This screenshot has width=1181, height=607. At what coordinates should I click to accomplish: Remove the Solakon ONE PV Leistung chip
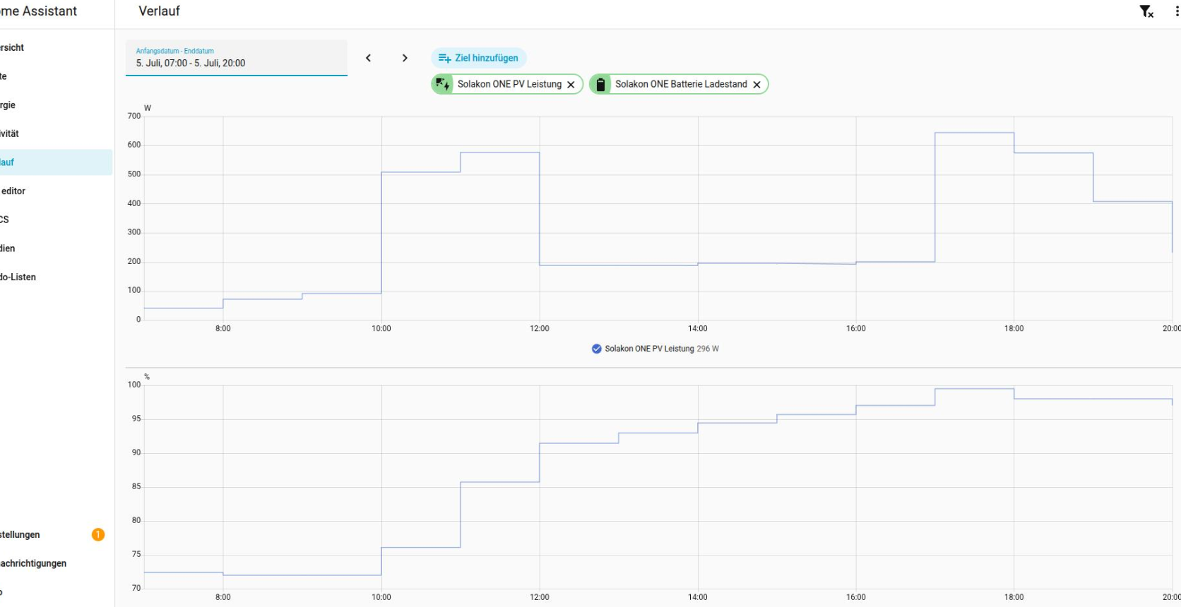pos(571,85)
